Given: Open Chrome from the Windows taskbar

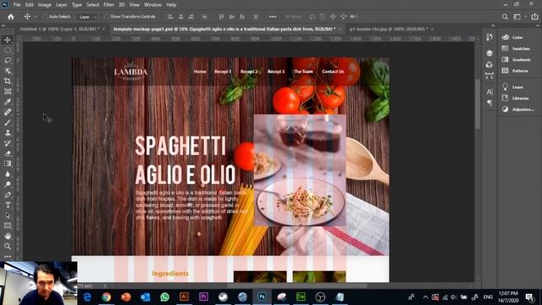Looking at the screenshot, I should [x=107, y=297].
